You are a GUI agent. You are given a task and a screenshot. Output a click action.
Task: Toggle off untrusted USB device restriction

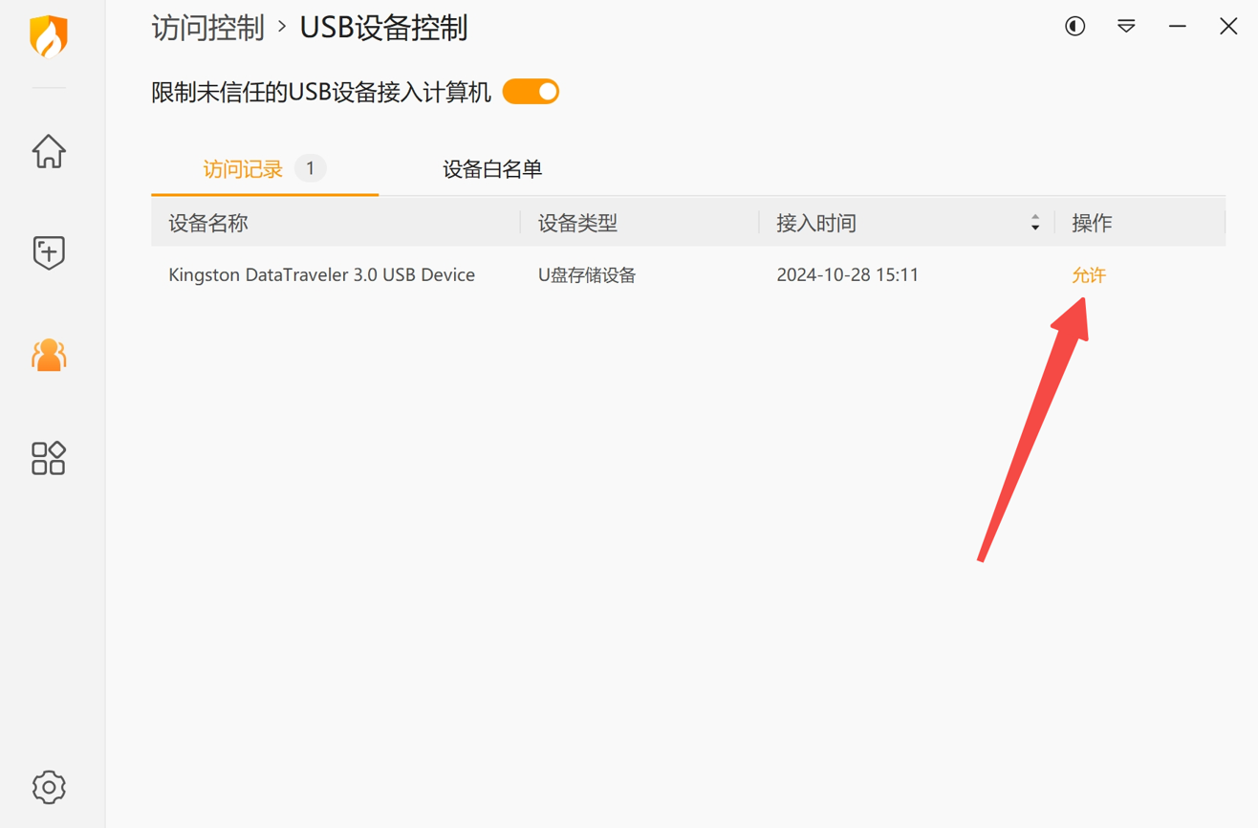531,92
